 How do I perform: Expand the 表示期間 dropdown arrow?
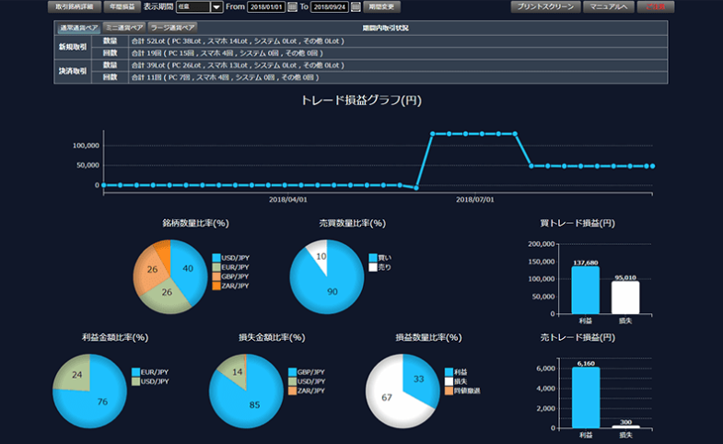[x=216, y=7]
